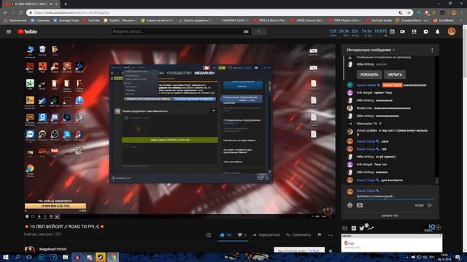Open more actions ellipsis under video
The image size is (467, 262).
331,235
